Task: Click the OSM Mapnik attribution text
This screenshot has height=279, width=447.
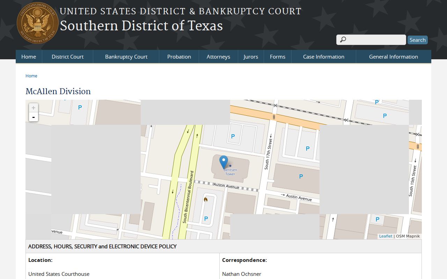Action: [408, 236]
